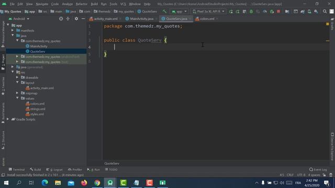Open the Profiler icon in toolbar
This screenshot has width=335, height=188.
click(x=265, y=11)
